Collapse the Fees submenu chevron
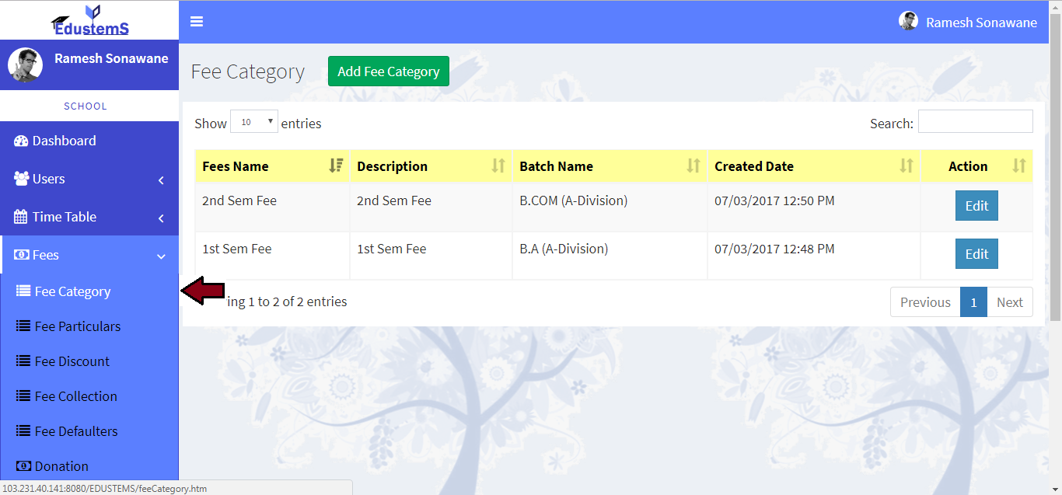Screen dimensions: 1062x495 [x=161, y=256]
